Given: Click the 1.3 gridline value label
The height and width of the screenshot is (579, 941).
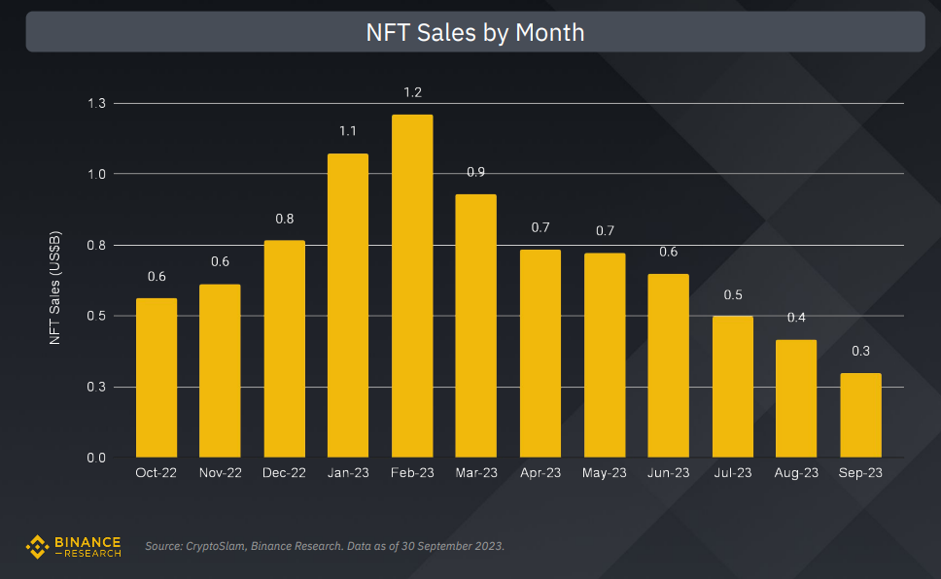Looking at the screenshot, I should point(95,102).
